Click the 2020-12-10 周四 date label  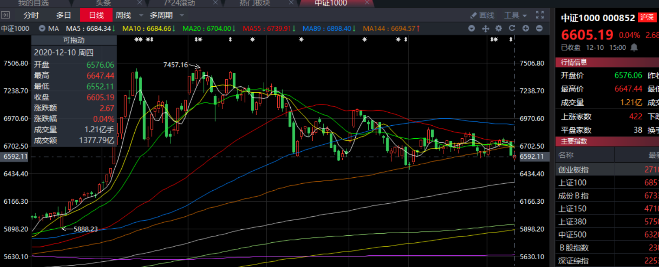pos(64,52)
